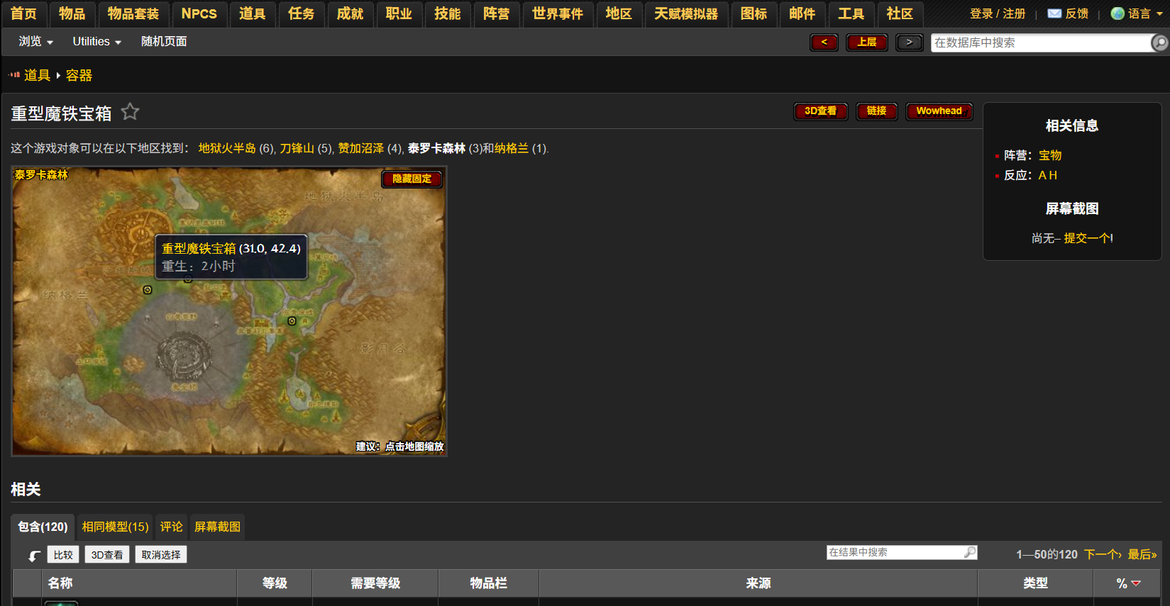Show the 地狱火半岛 zone map
1170x606 pixels.
point(227,148)
